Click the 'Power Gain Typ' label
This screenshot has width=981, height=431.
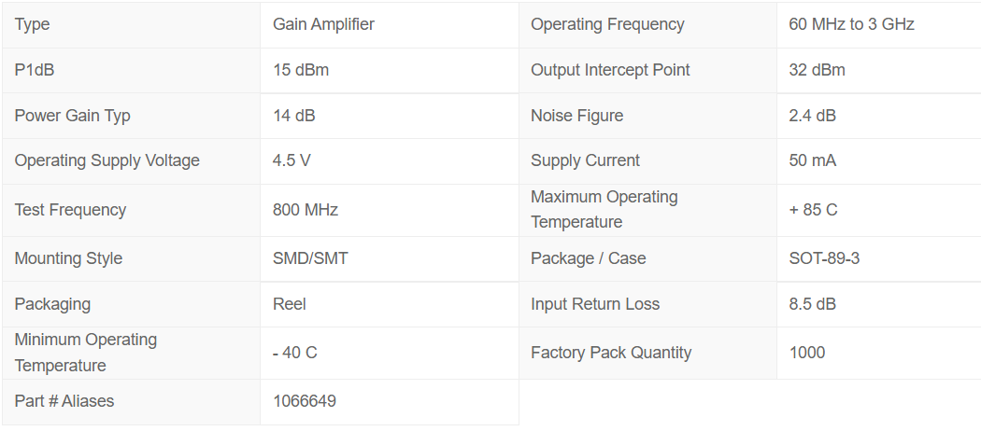tap(72, 116)
